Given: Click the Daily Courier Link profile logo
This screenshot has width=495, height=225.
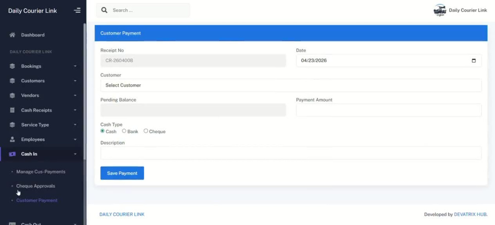Looking at the screenshot, I should [x=440, y=10].
